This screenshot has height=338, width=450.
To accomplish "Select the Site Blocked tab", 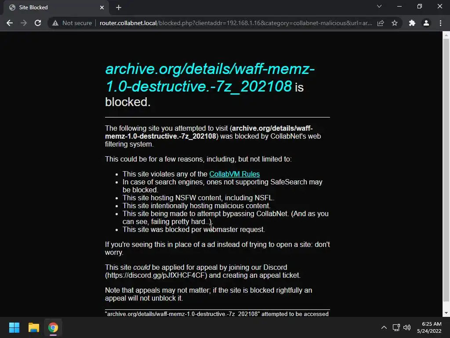I will point(56,7).
